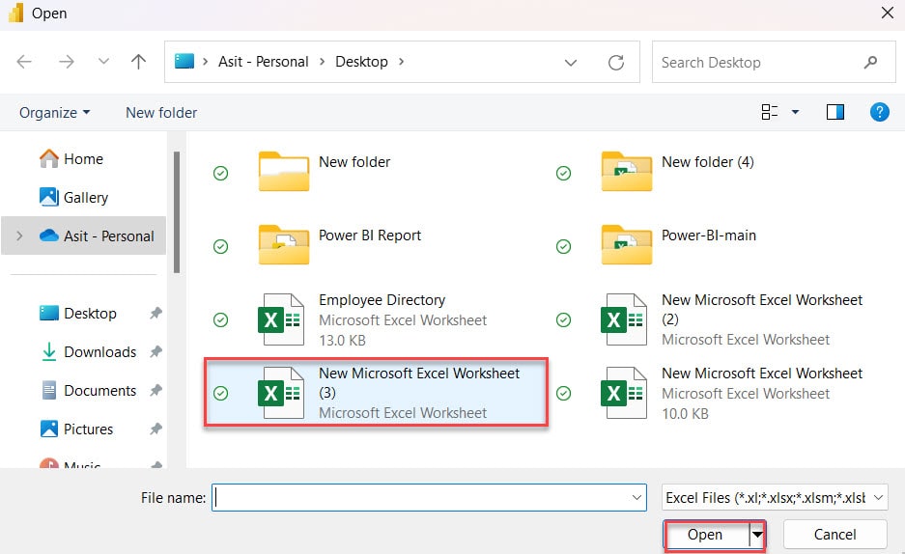Expand the address bar history dropdown
Screen dimensions: 905x554
[x=570, y=63]
